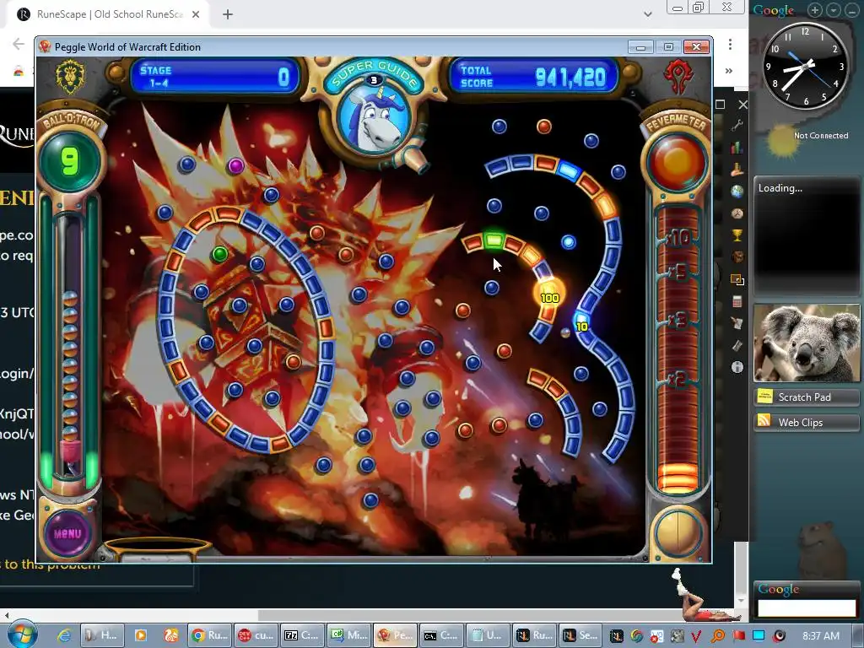Click the Google search box in sidebar
This screenshot has height=648, width=864.
[807, 608]
